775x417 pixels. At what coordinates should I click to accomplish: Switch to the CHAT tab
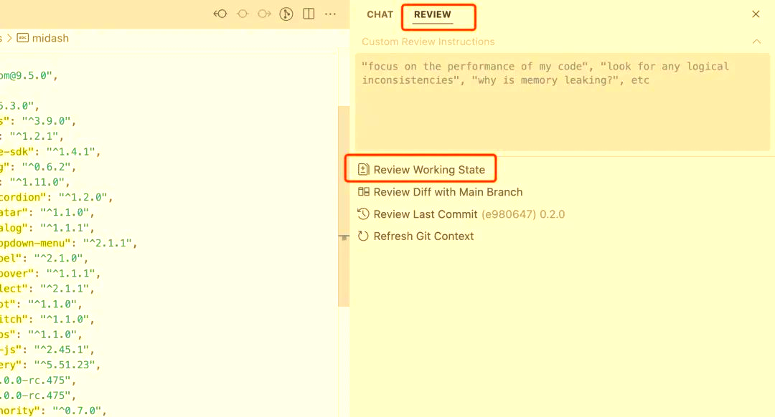[x=380, y=14]
